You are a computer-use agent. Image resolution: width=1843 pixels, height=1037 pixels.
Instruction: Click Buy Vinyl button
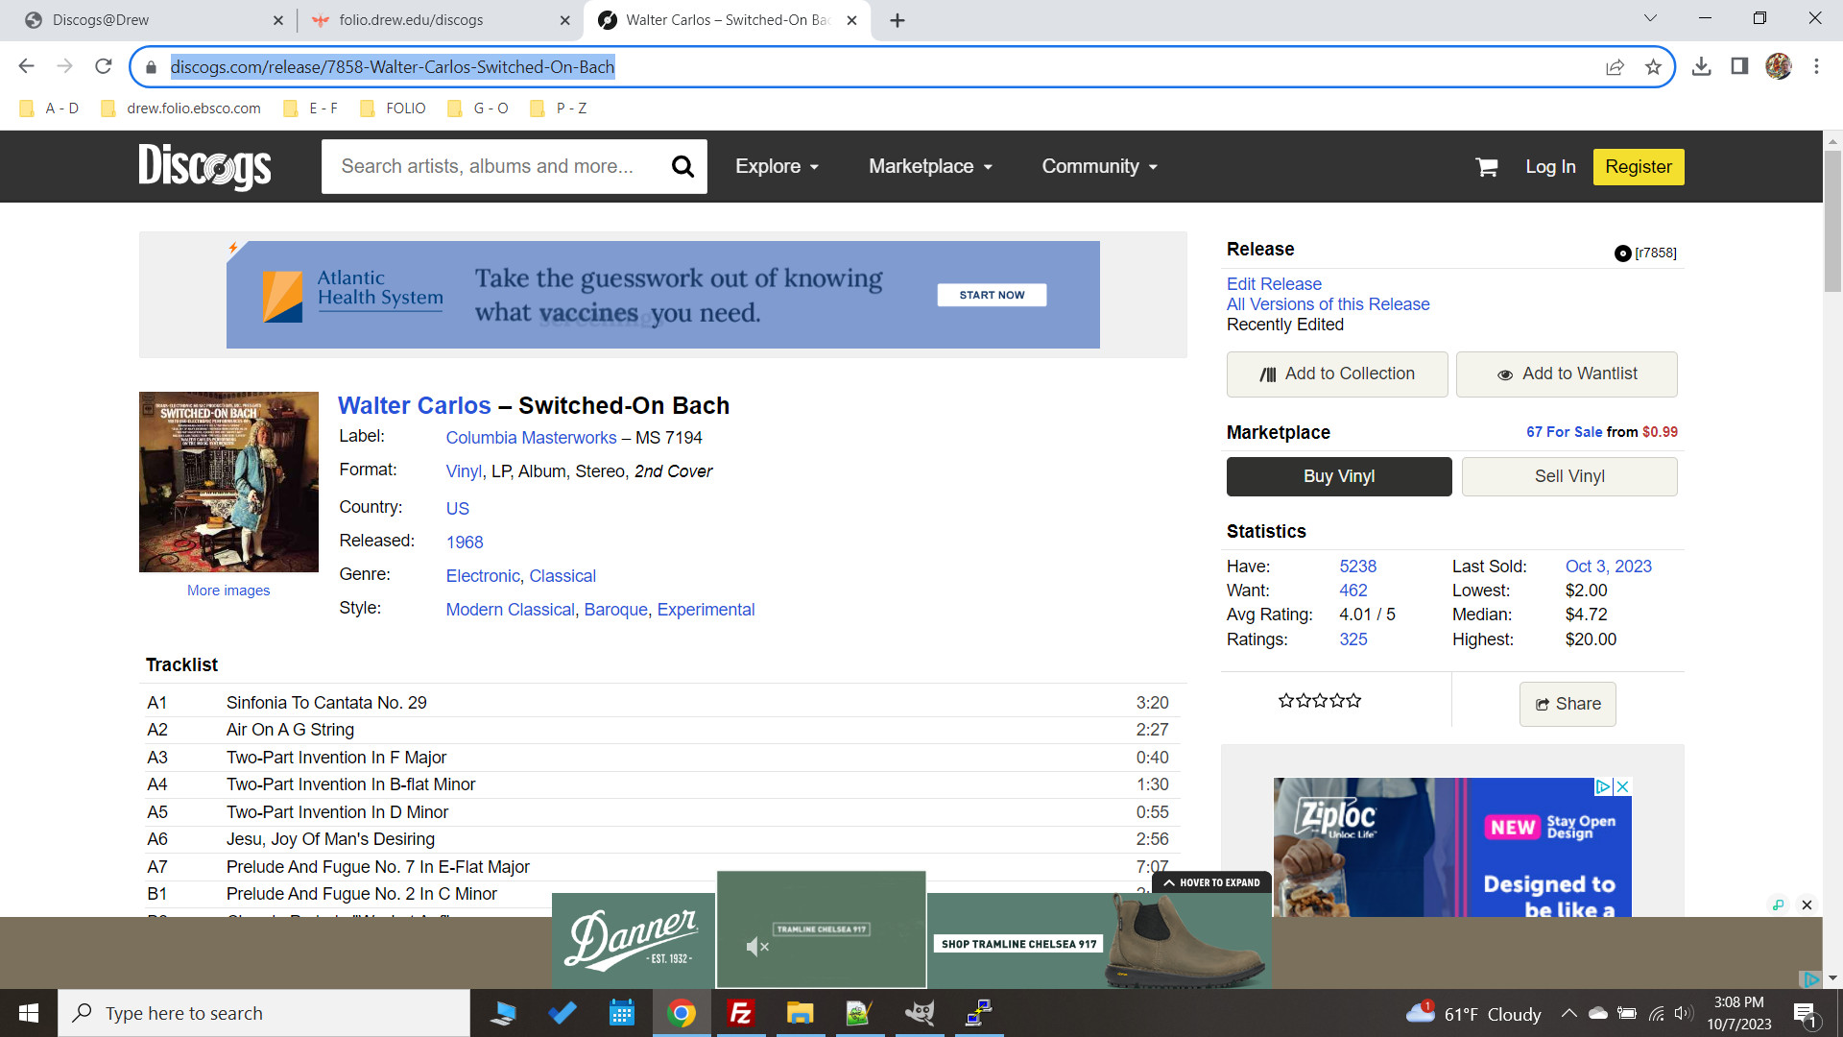1339,476
